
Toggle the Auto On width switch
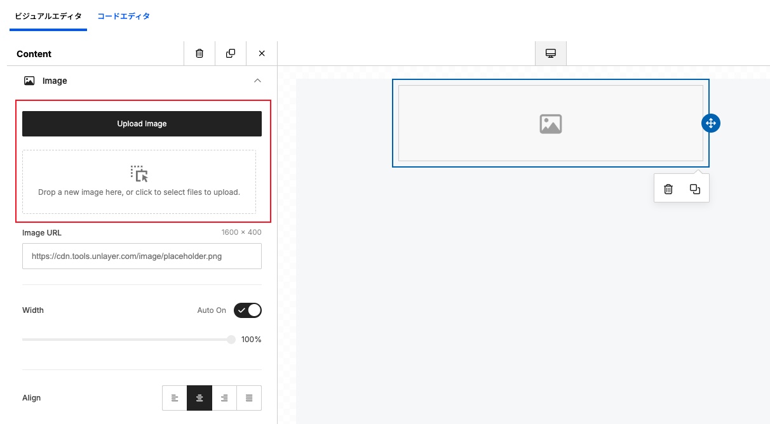[247, 310]
